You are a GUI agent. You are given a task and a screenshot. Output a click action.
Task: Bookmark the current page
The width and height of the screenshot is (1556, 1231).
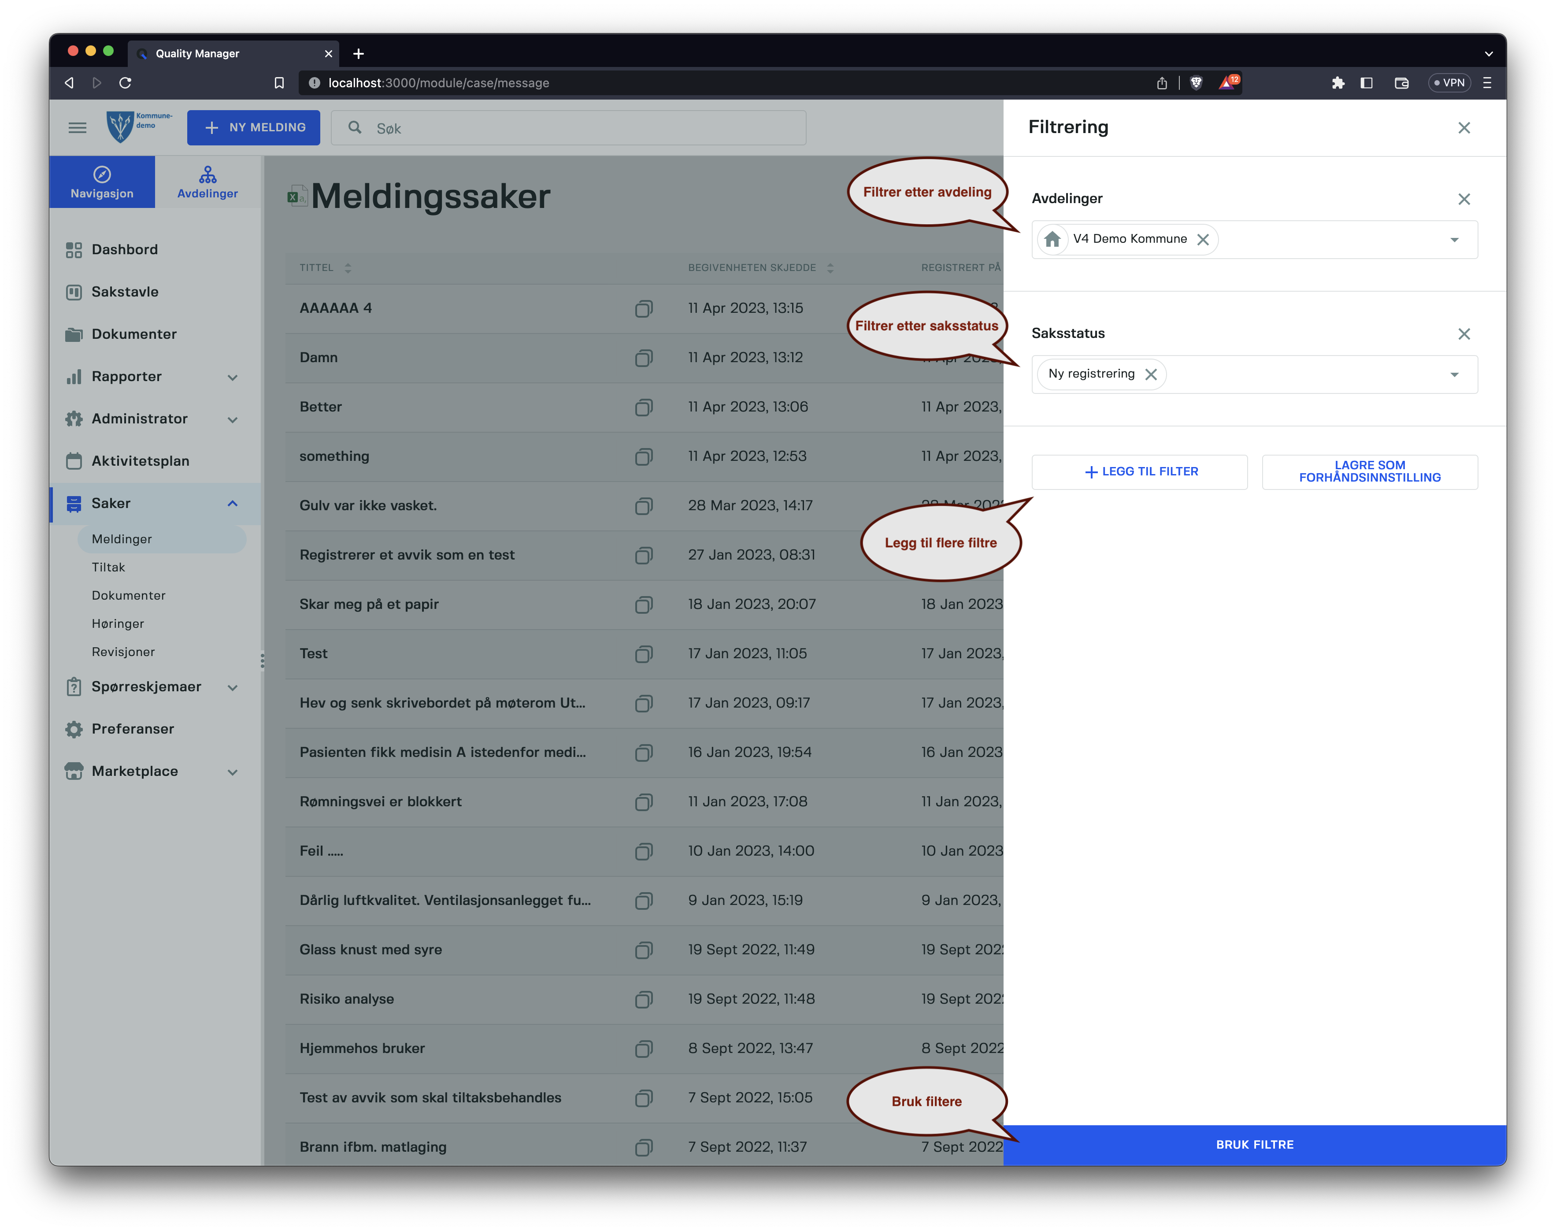click(279, 83)
